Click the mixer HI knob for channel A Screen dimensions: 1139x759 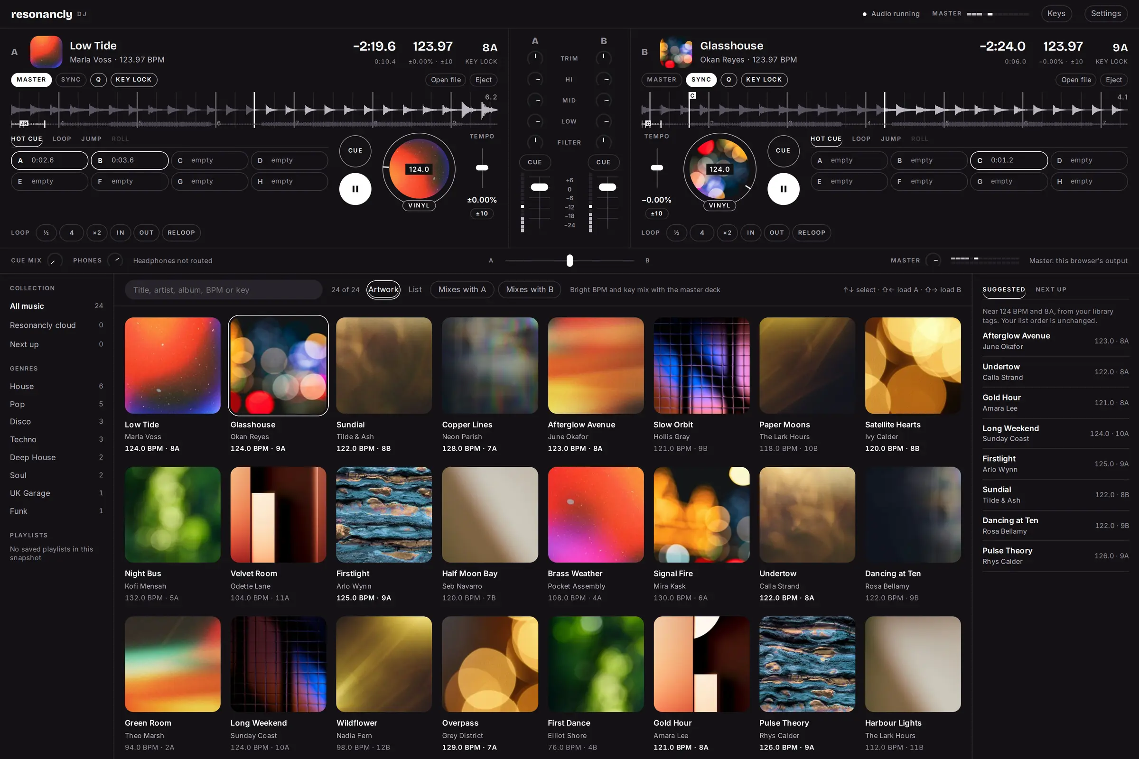pos(535,79)
